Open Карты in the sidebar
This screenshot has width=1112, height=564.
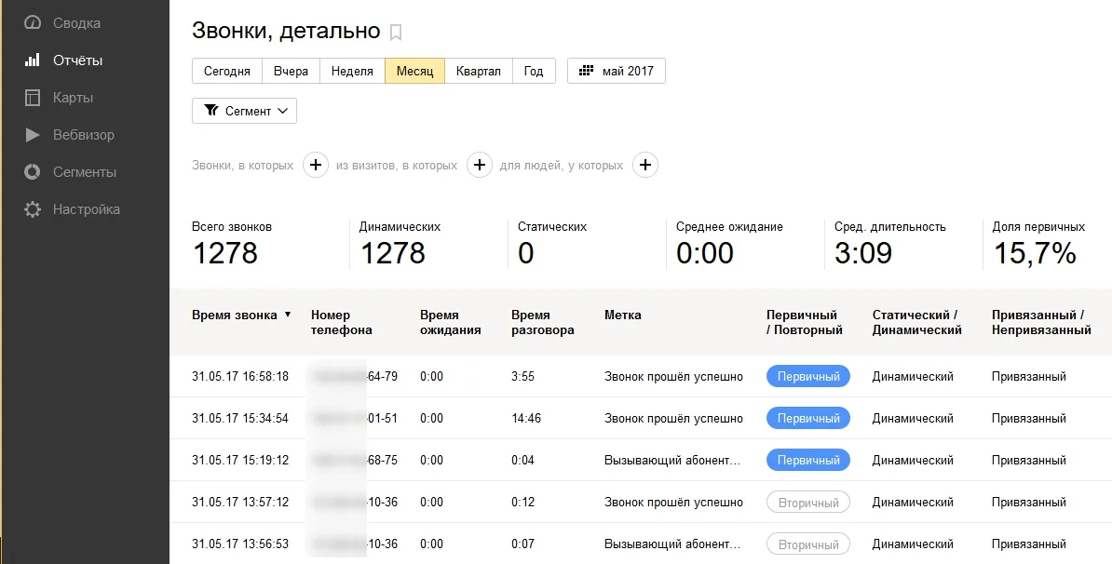[x=73, y=98]
